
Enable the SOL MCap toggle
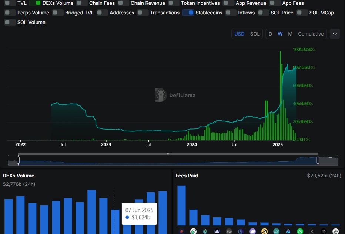pyautogui.click(x=302, y=13)
